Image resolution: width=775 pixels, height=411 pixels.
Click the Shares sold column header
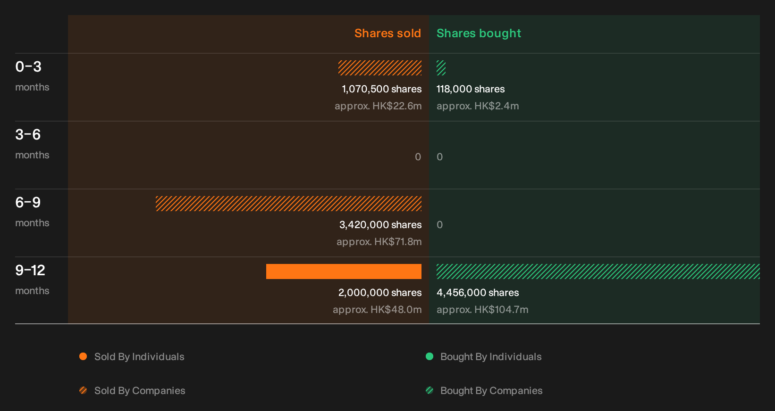pos(387,33)
